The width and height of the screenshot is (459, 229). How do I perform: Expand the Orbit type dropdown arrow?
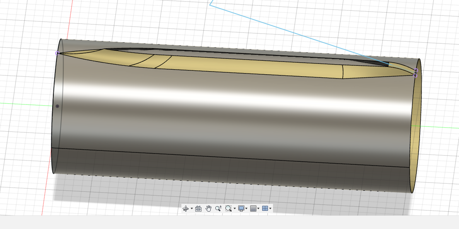pos(191,209)
